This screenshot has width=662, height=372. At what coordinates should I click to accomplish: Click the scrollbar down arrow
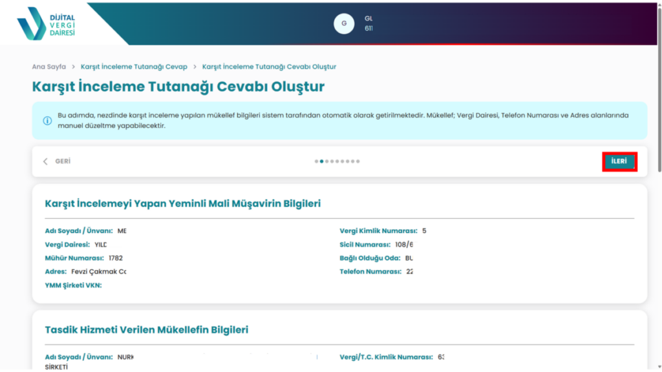pyautogui.click(x=659, y=367)
